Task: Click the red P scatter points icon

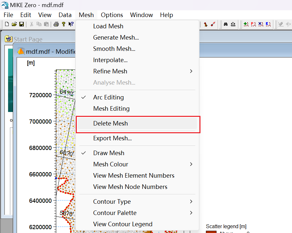Action: (x=253, y=24)
